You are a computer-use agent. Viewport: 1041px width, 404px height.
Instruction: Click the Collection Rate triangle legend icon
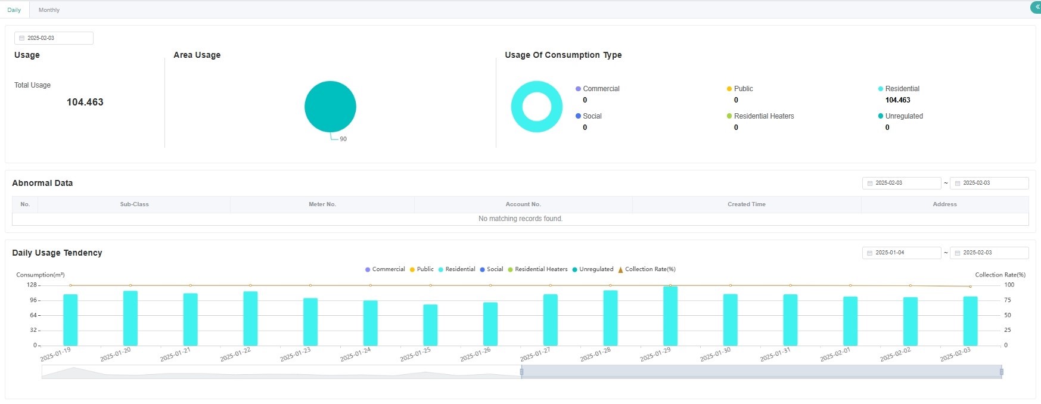620,270
